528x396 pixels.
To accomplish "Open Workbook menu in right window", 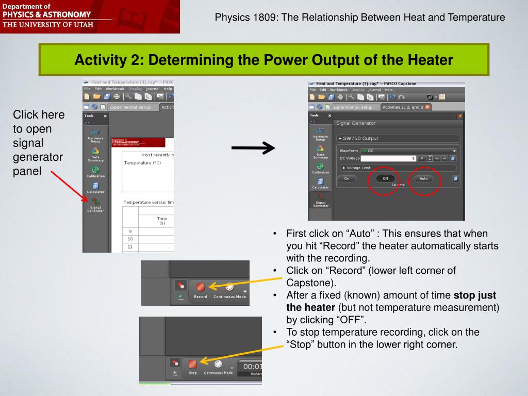I will click(338, 90).
